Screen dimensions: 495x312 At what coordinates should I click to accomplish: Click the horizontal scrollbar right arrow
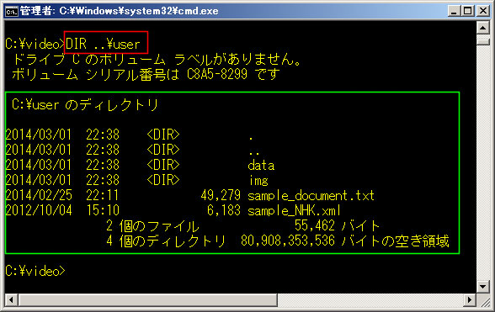tap(470, 299)
